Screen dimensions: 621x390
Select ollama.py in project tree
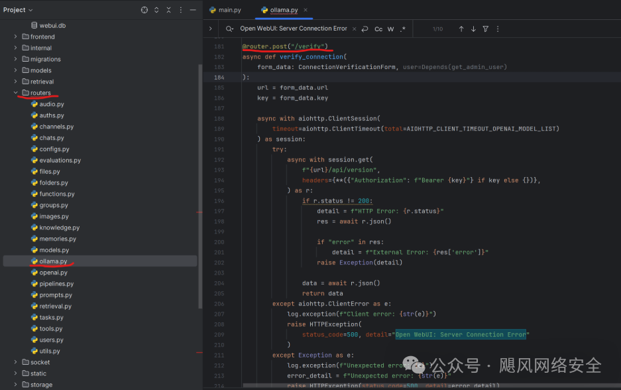tap(100, 261)
